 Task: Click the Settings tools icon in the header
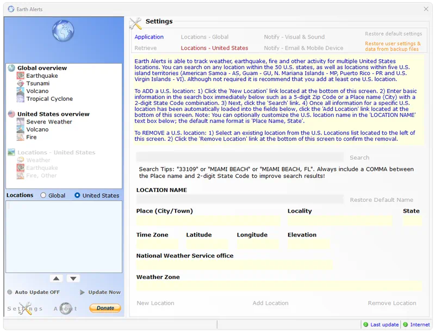pos(135,23)
